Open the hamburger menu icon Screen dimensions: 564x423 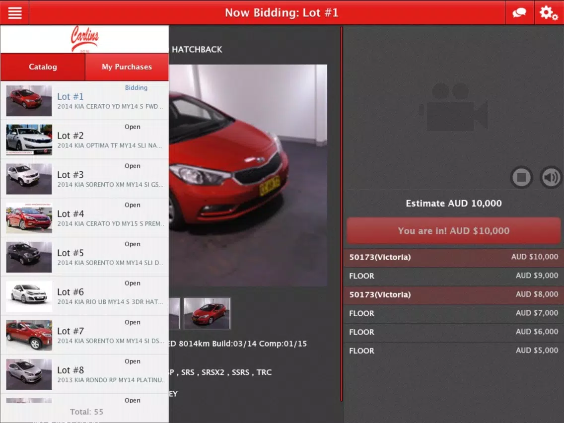point(15,12)
